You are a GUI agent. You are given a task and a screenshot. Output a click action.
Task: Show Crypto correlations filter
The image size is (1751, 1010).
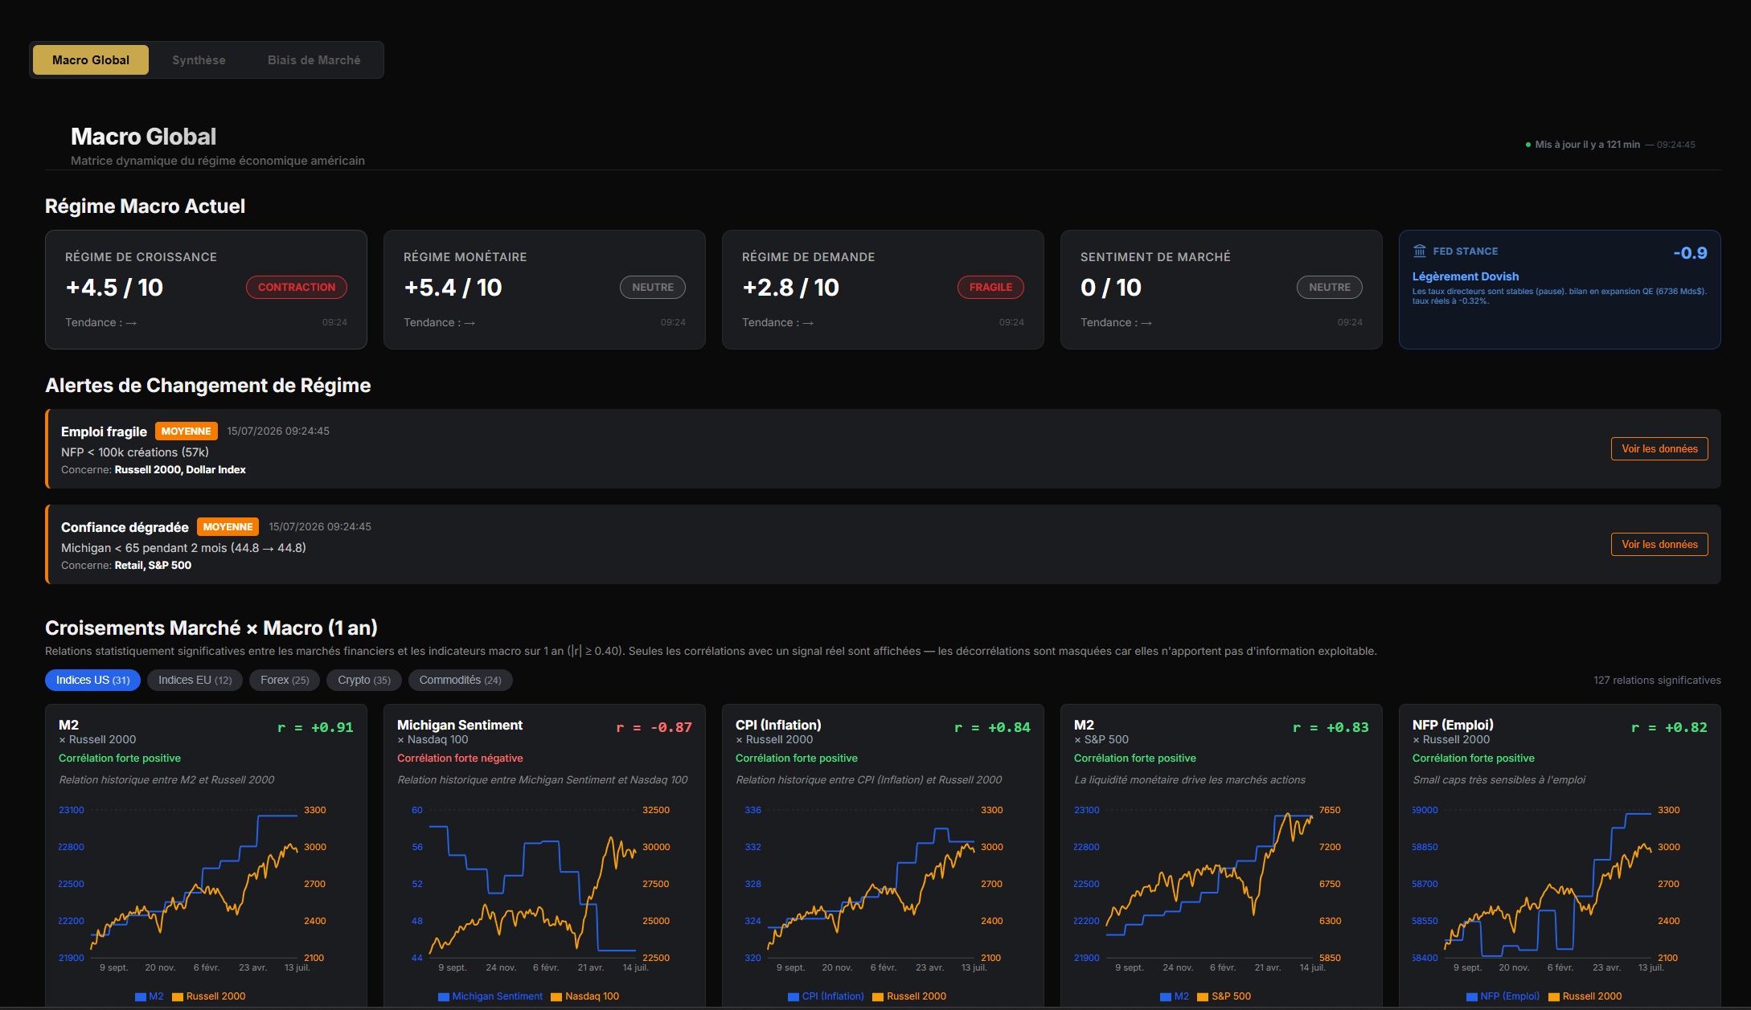[x=364, y=681]
